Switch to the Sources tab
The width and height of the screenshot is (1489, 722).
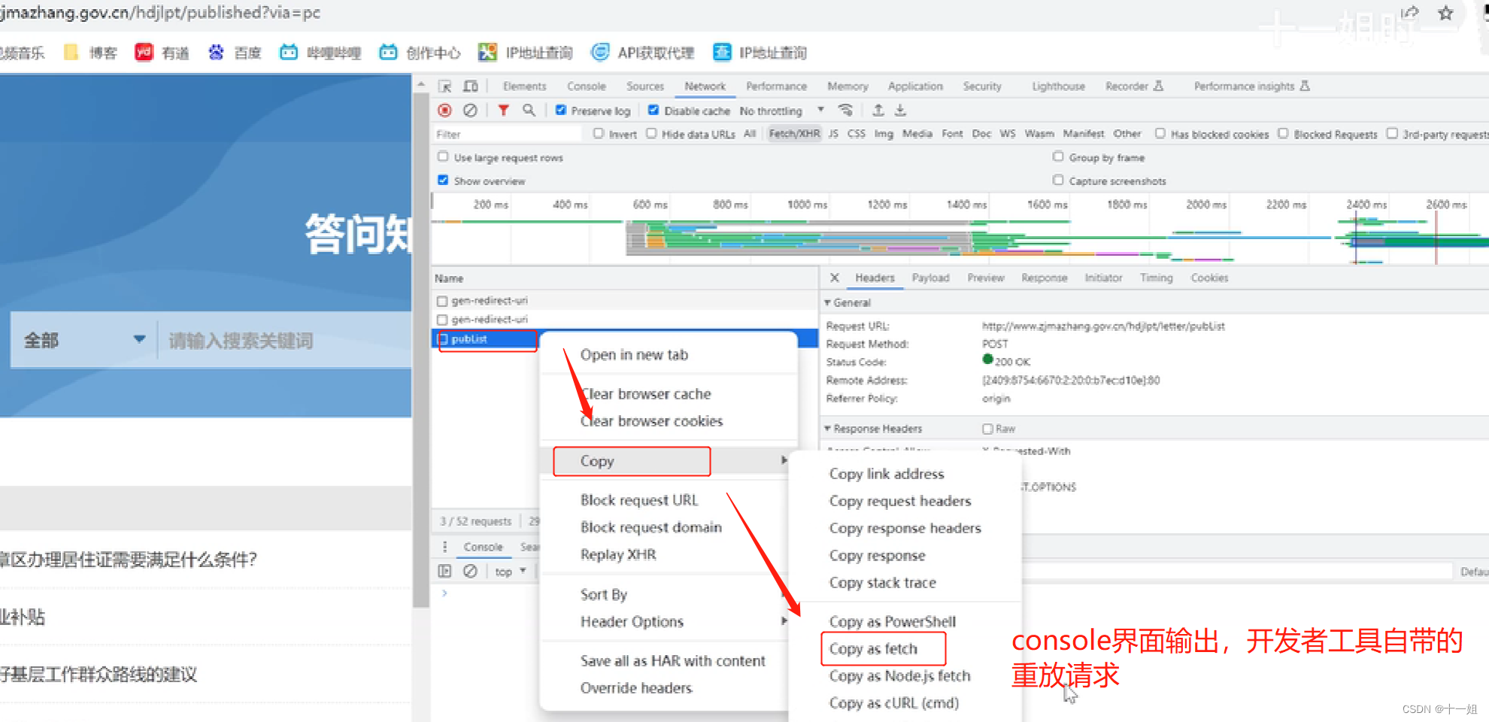pyautogui.click(x=645, y=86)
